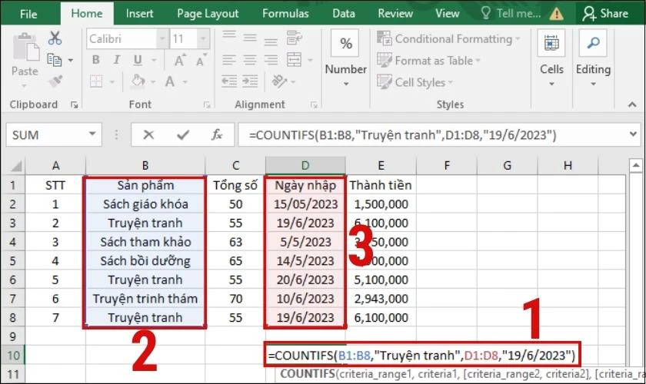The width and height of the screenshot is (646, 384).
Task: Open Alignment settings dialog launcher
Action: 314,105
